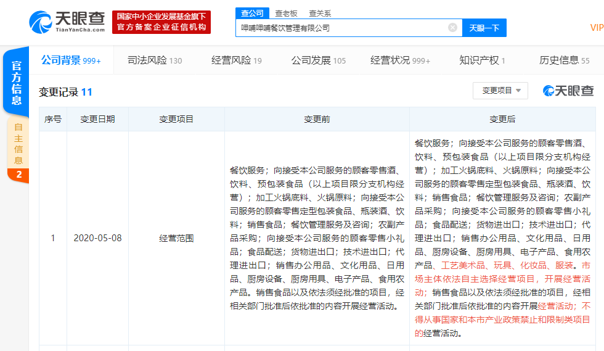Screen dimensions: 604x351
Task: Open the 变更项目 filter dropdown
Action: click(x=500, y=91)
